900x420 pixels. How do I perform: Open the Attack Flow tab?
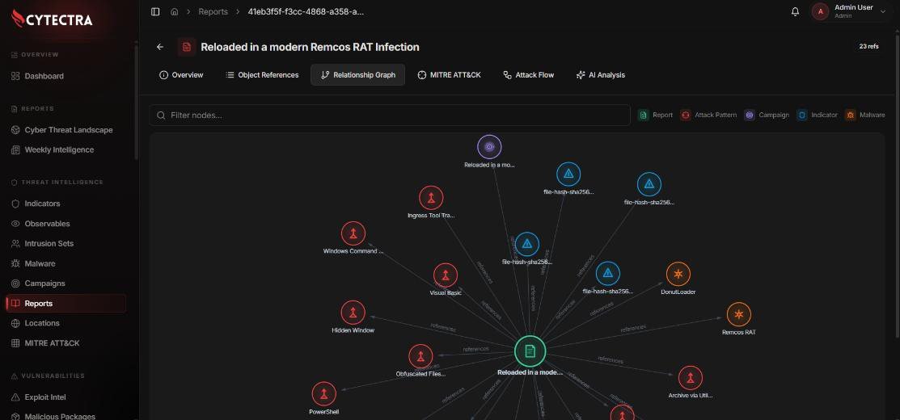[x=529, y=75]
